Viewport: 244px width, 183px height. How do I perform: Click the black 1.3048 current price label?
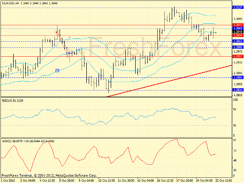point(238,32)
